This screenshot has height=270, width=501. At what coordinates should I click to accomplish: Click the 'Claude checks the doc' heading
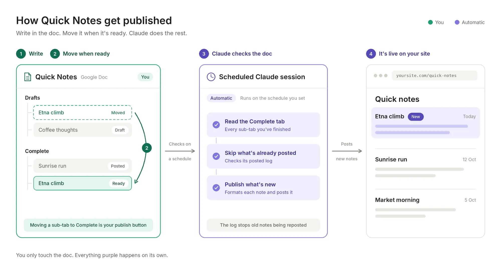click(242, 54)
